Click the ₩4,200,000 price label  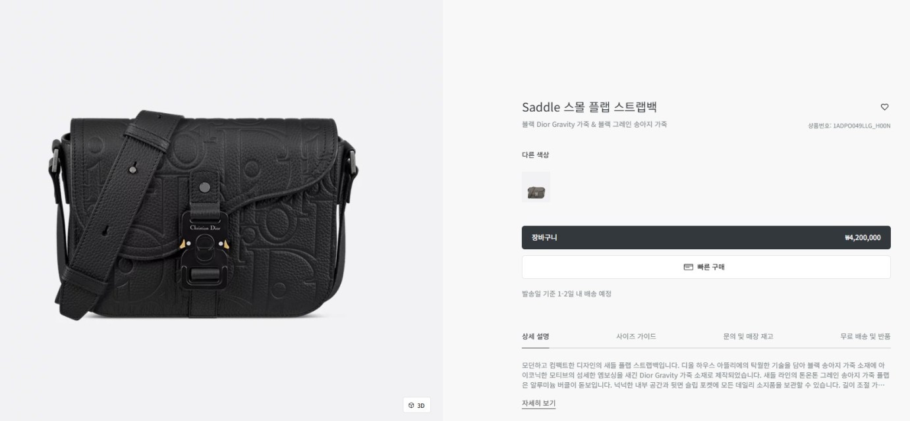click(863, 238)
